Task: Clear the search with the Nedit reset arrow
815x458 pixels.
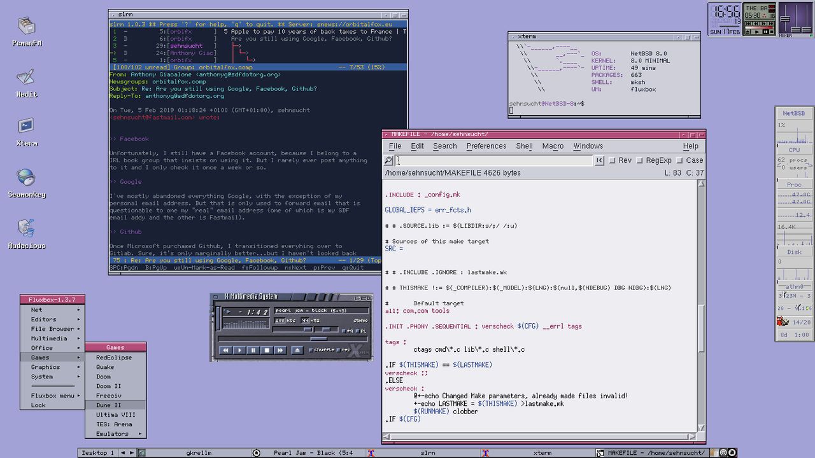Action: [599, 161]
